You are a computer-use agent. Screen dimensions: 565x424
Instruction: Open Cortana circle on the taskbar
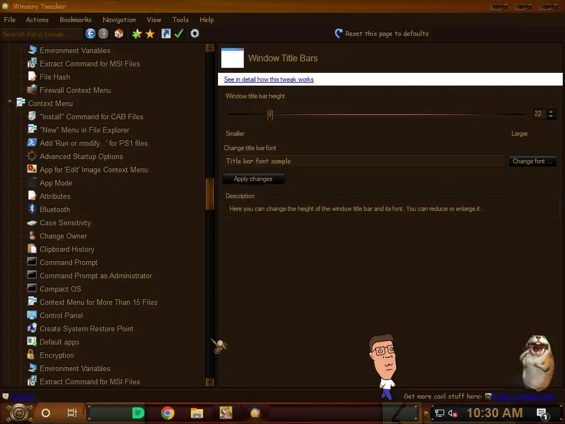coord(46,413)
